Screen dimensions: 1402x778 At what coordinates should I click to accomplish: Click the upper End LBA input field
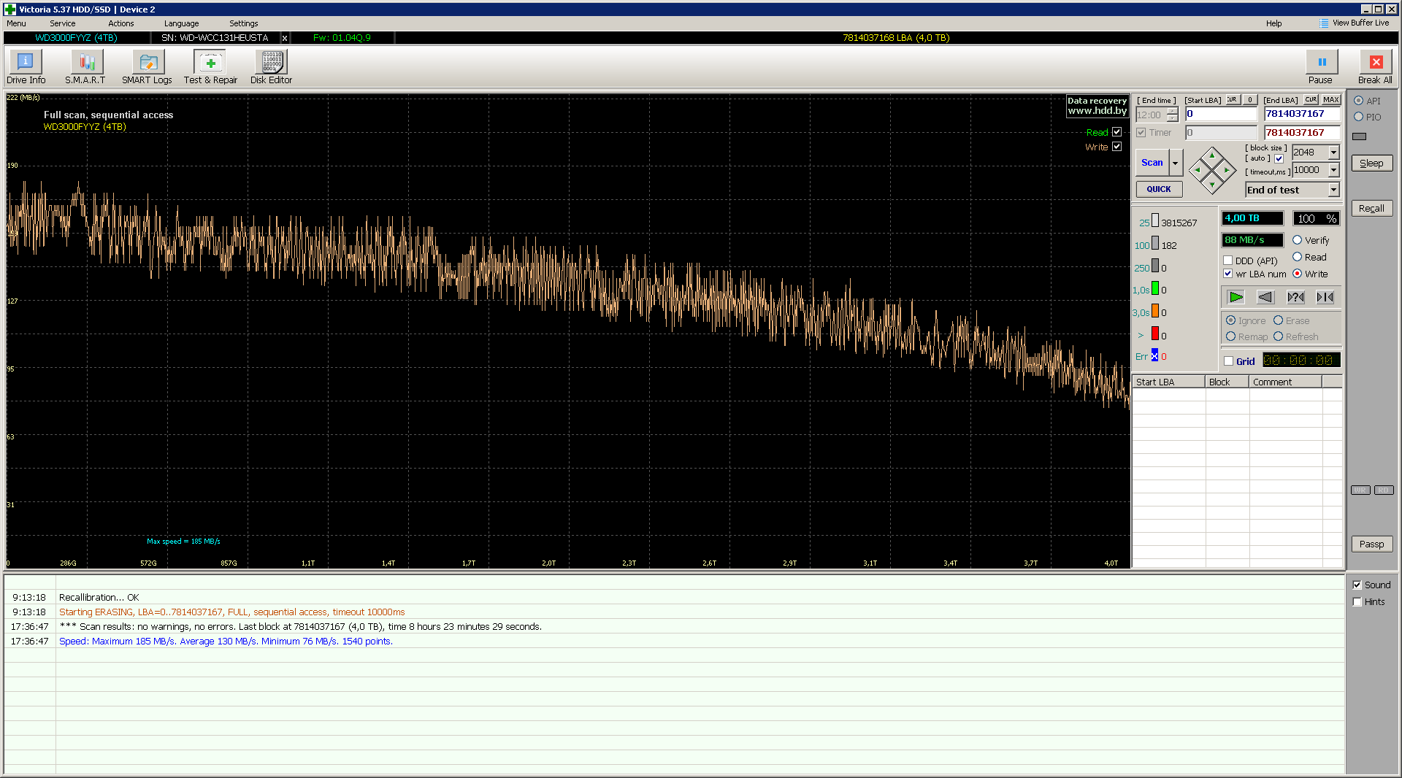tap(1302, 114)
